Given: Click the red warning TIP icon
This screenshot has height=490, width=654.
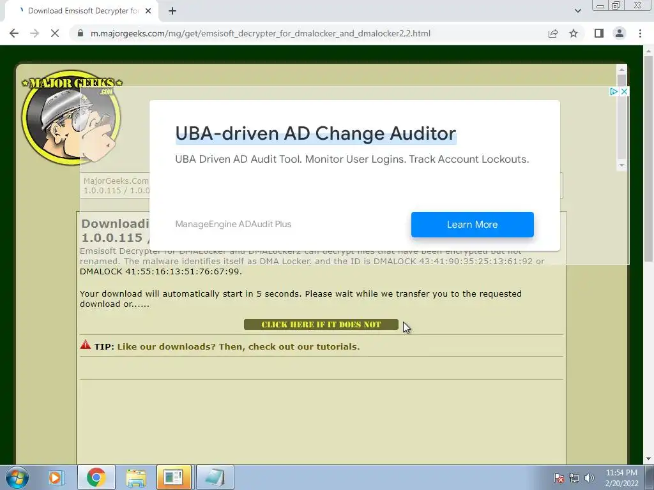Looking at the screenshot, I should (x=86, y=345).
